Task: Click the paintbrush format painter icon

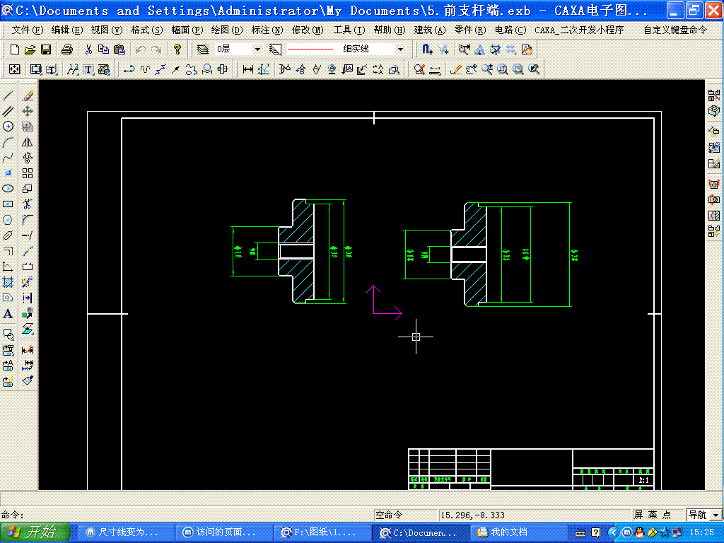Action: (x=28, y=380)
